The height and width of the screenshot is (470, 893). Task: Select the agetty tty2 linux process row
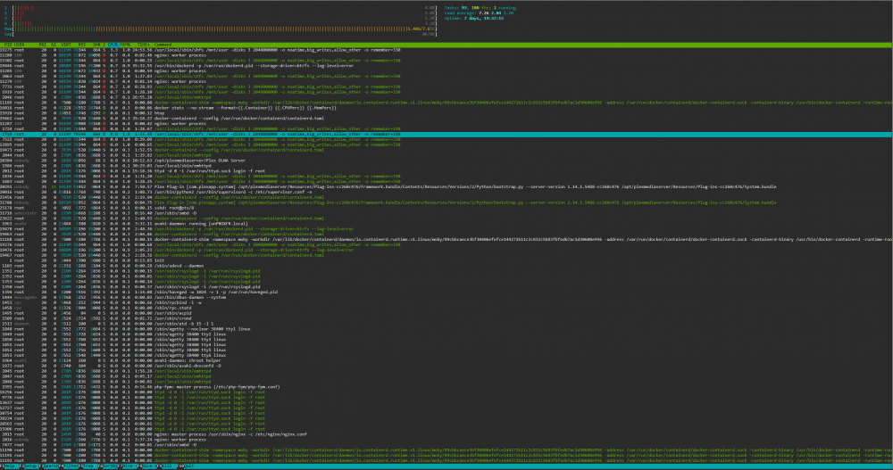coord(446,334)
